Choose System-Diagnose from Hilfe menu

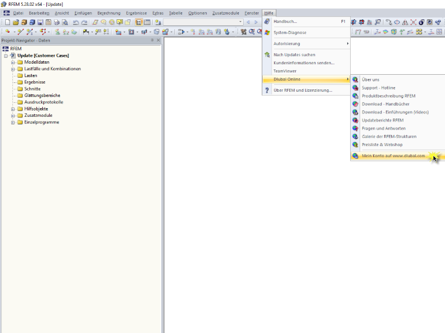[x=306, y=32]
